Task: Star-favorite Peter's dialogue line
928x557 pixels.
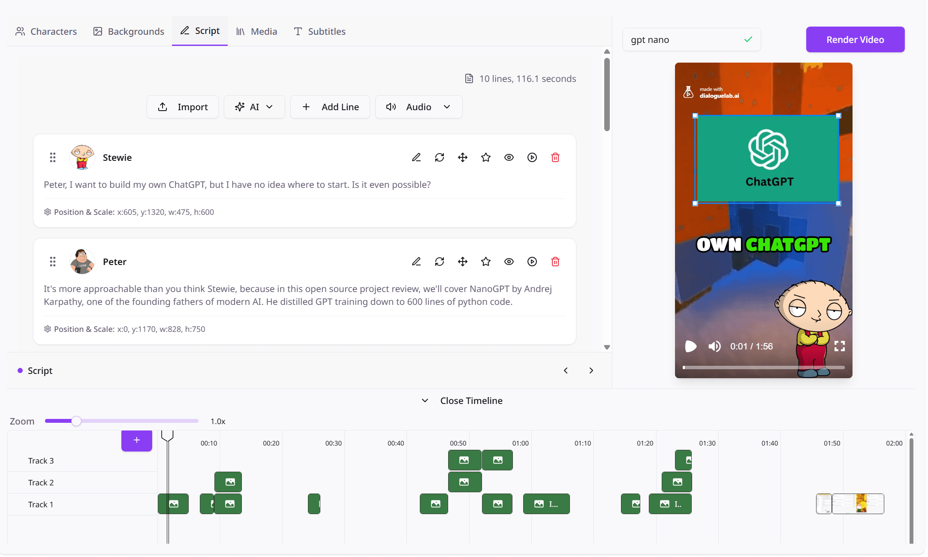Action: (485, 261)
